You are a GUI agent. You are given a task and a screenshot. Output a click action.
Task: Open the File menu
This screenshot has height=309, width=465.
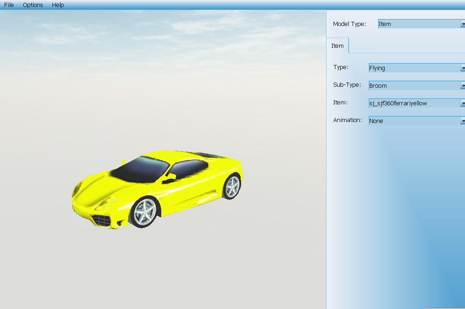[9, 5]
